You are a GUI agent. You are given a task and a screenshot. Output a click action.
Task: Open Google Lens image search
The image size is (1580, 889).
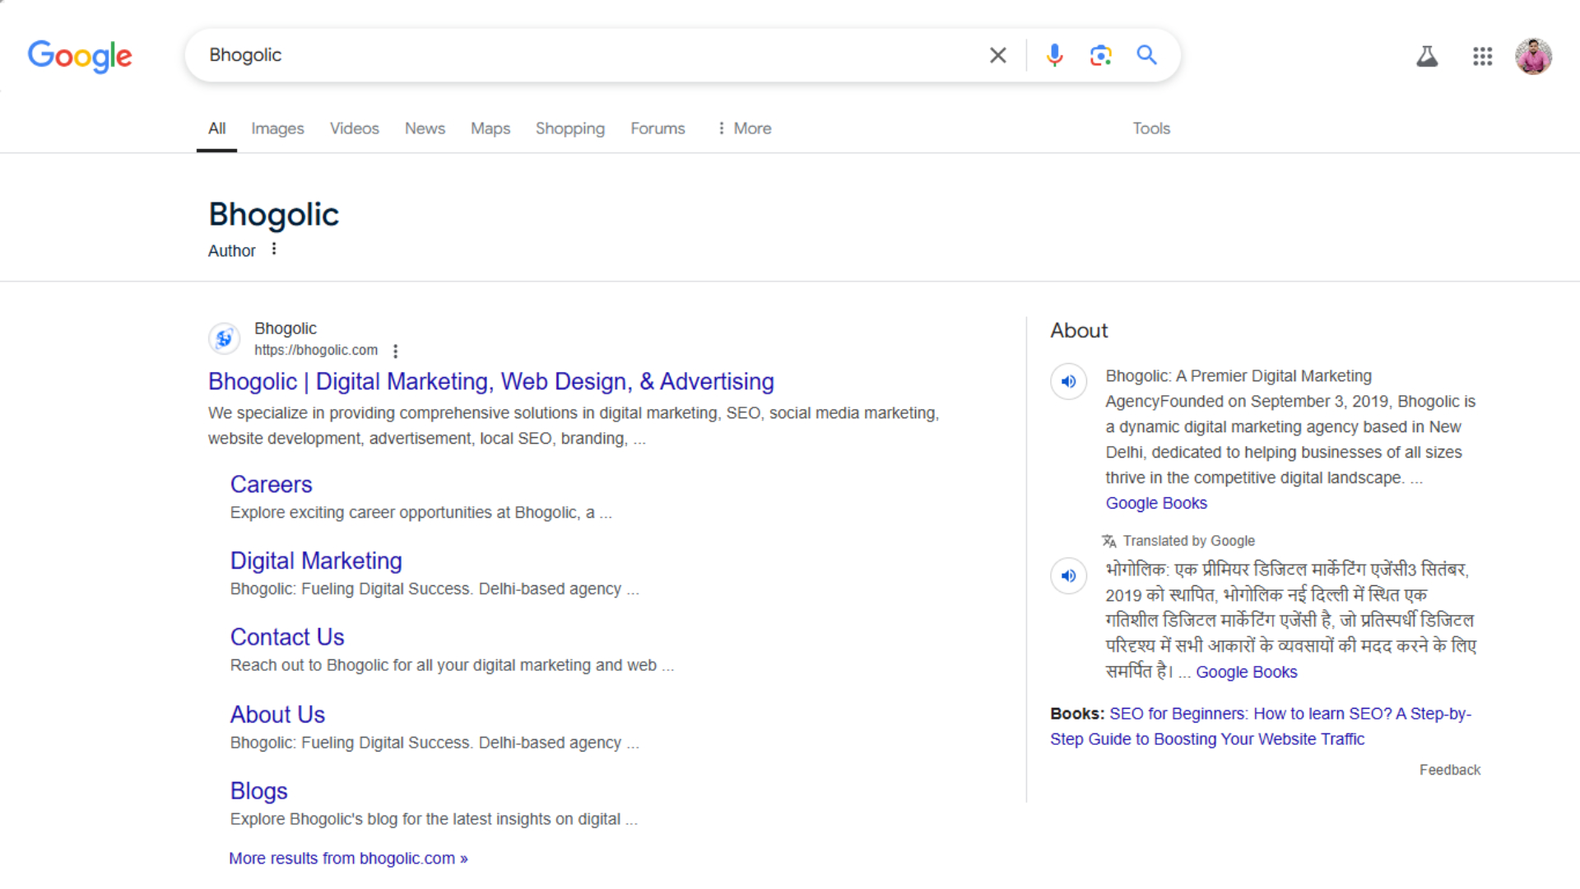pos(1100,55)
